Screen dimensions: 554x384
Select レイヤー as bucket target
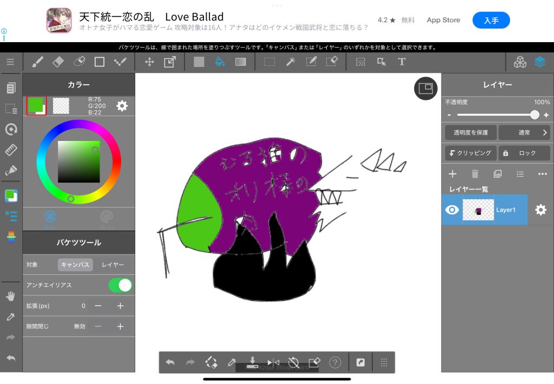(113, 265)
